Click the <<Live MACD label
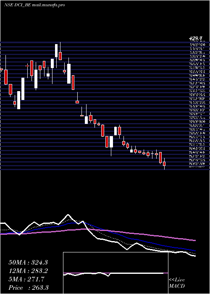Image resolution: width=210 pixels, height=294 pixels. tap(177, 283)
